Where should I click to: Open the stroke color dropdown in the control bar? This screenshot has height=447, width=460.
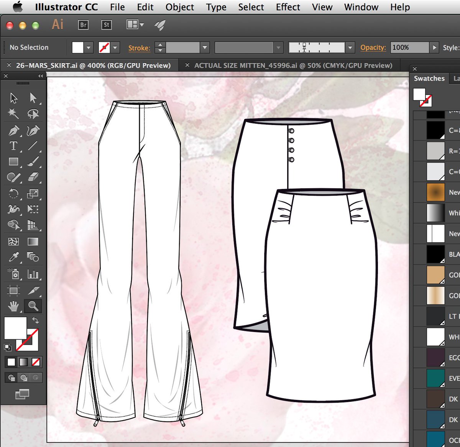tap(115, 48)
